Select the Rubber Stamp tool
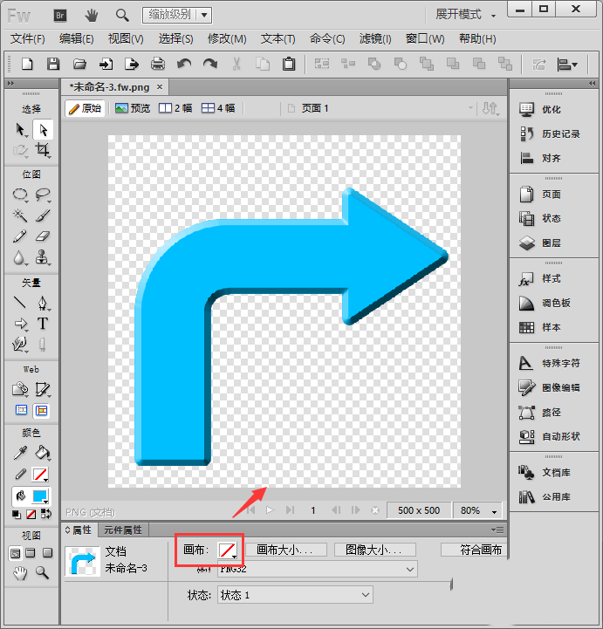 [43, 257]
